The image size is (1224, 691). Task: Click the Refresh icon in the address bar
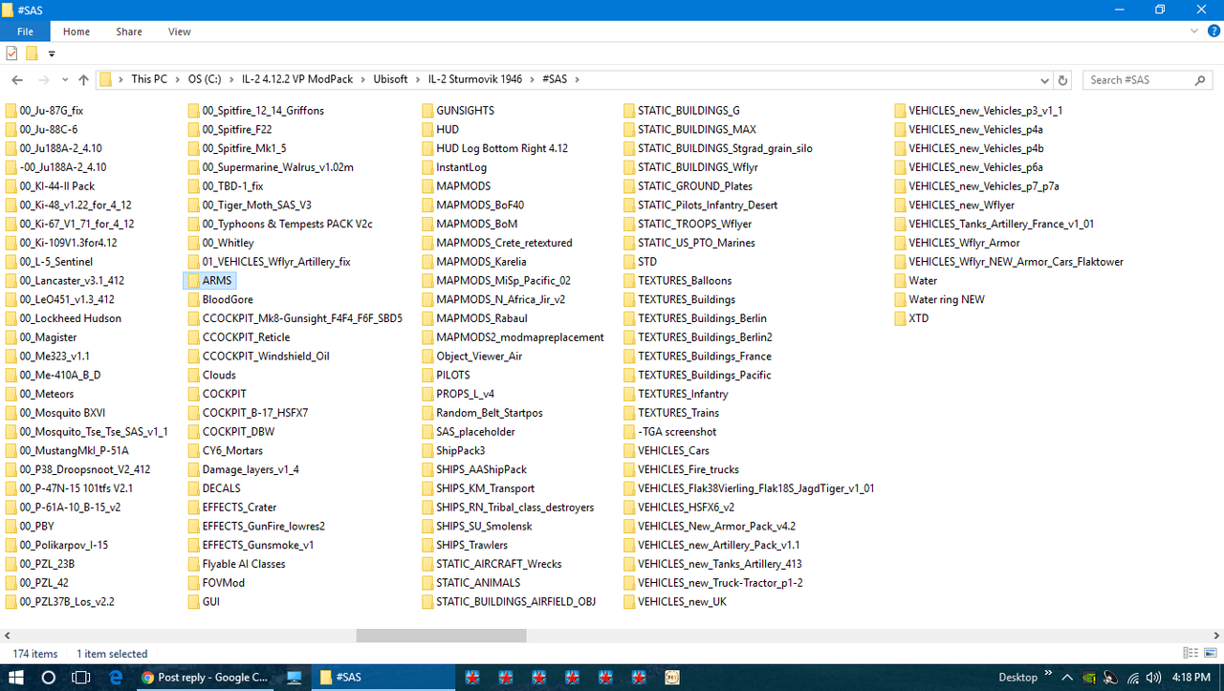[1061, 79]
